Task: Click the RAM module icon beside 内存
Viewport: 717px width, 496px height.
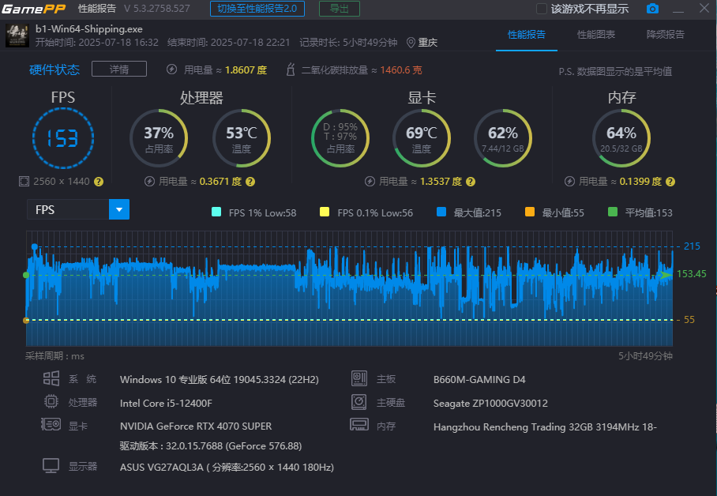Action: (359, 425)
